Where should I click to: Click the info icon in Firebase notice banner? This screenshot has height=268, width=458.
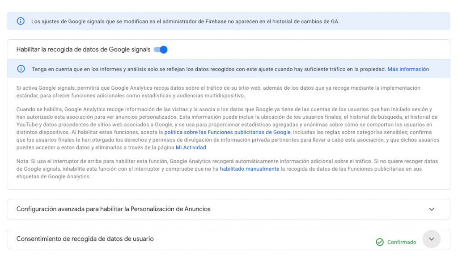click(21, 21)
